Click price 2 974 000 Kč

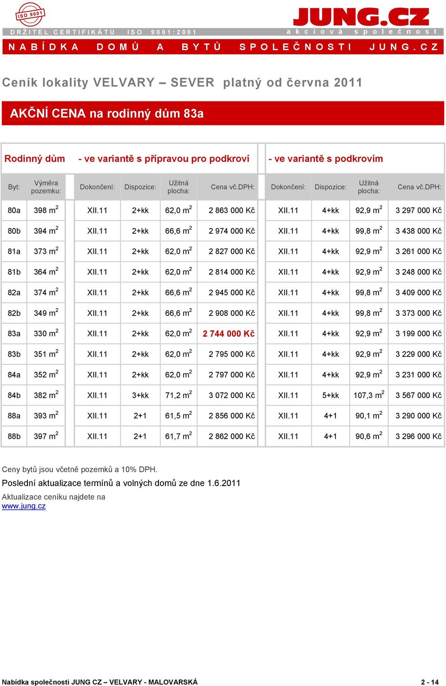(x=232, y=231)
